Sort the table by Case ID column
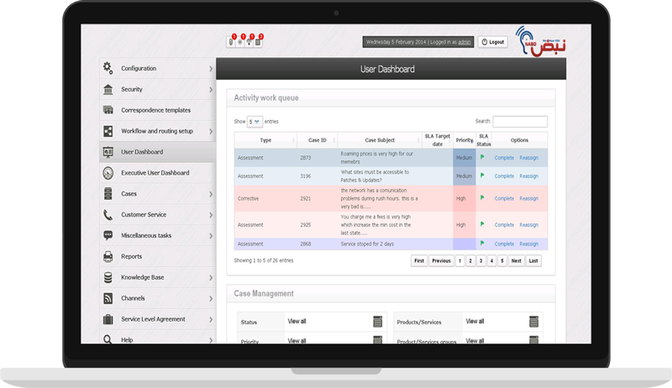Image resolution: width=672 pixels, height=388 pixels. (x=317, y=140)
